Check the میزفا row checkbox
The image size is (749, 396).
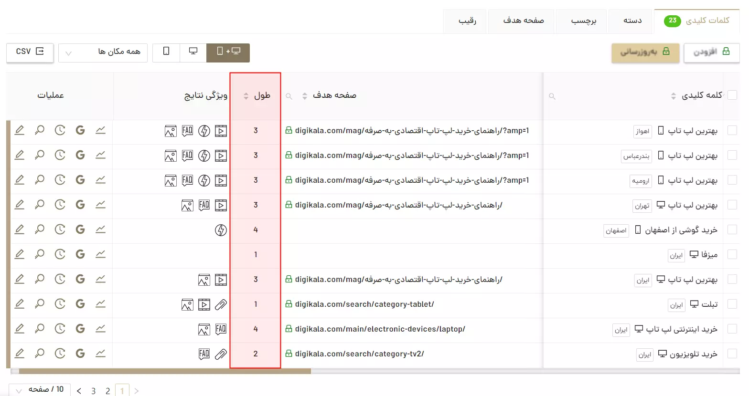pyautogui.click(x=732, y=254)
